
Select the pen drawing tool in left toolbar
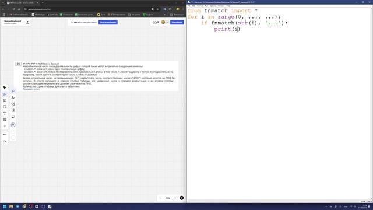click(5, 94)
